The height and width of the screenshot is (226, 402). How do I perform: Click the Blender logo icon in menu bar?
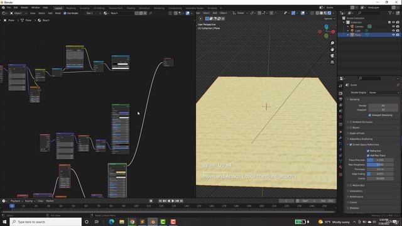(x=3, y=8)
